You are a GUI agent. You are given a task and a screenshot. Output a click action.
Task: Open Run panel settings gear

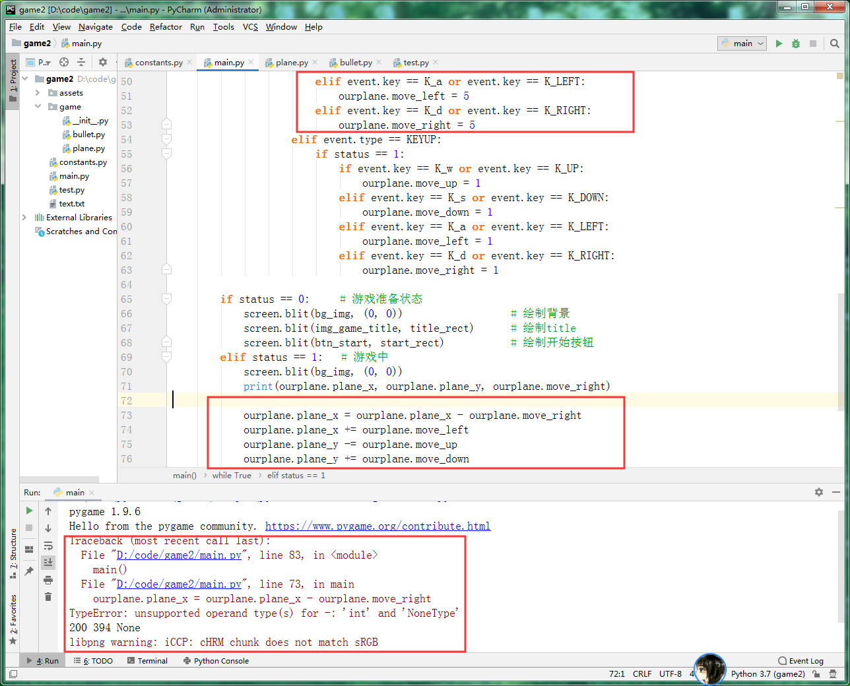819,492
